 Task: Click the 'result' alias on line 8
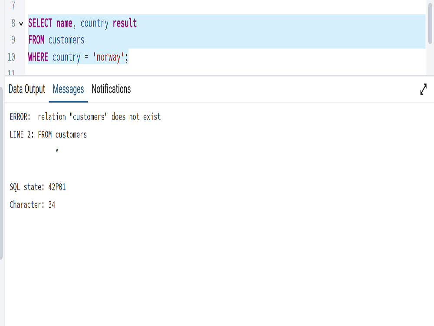coord(125,23)
